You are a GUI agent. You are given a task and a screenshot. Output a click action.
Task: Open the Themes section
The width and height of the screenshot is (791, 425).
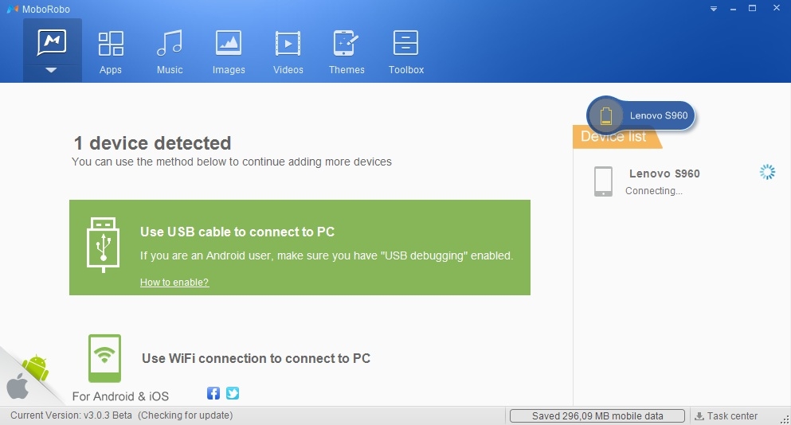pos(347,53)
